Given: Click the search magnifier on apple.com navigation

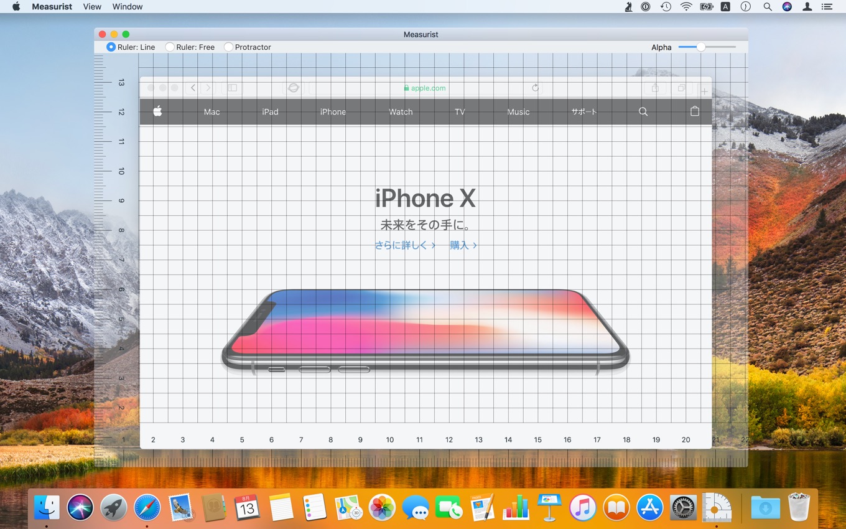Looking at the screenshot, I should pos(643,112).
